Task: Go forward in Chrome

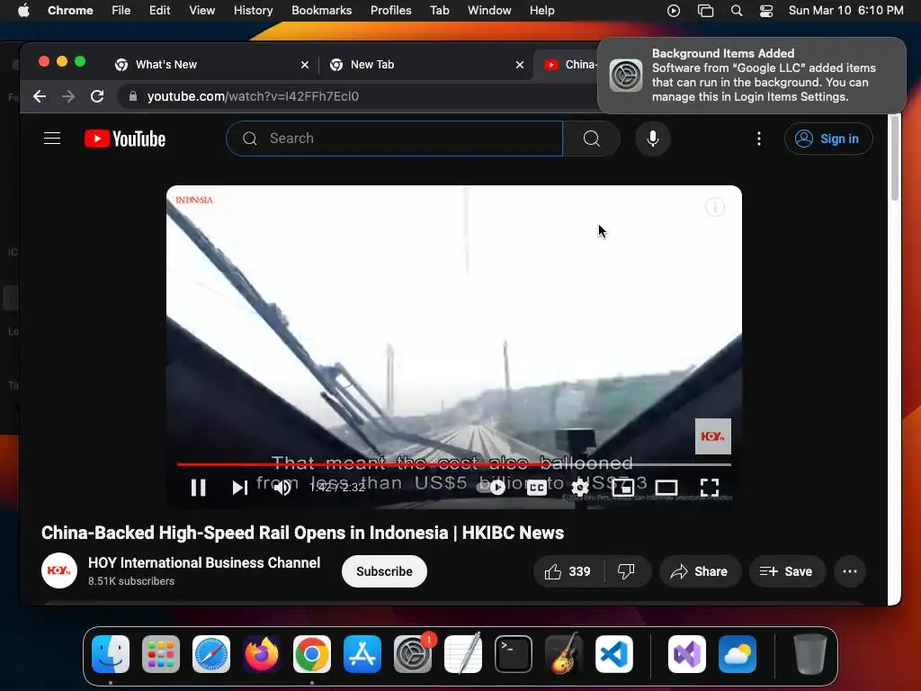Action: pyautogui.click(x=68, y=96)
